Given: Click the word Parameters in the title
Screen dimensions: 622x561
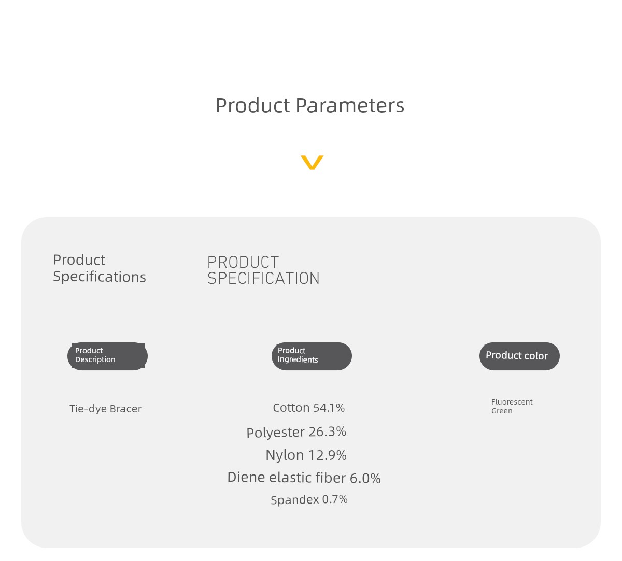Looking at the screenshot, I should coord(350,106).
